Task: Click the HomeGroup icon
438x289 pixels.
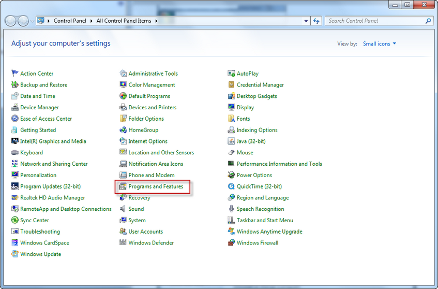Action: pos(123,130)
